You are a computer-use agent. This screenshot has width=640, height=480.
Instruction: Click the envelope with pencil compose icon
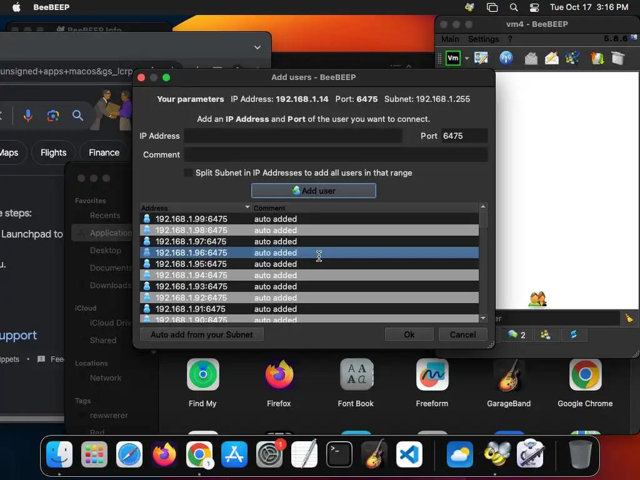pos(552,58)
